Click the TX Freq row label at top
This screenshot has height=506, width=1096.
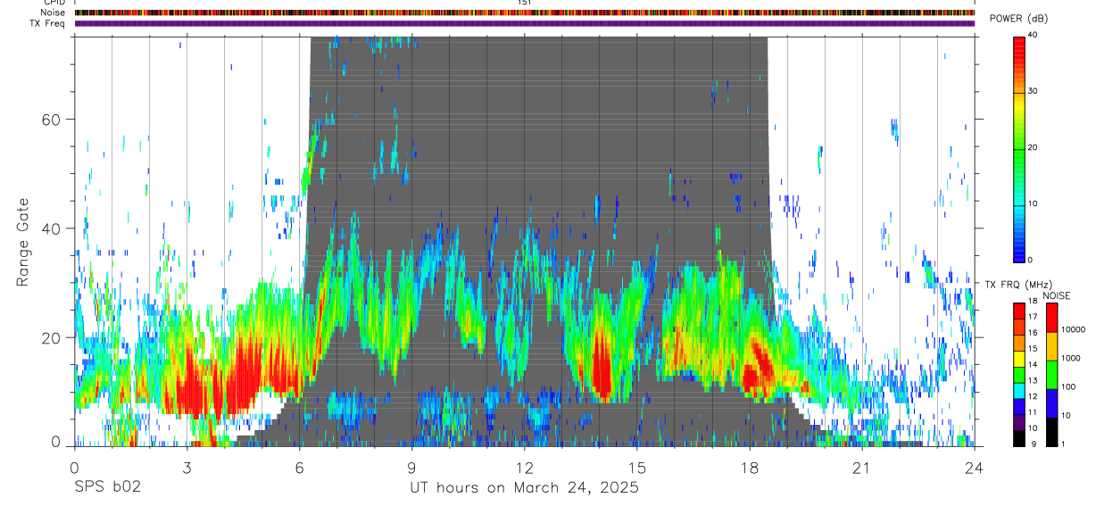[48, 23]
